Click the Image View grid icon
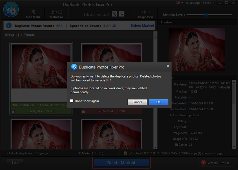Viewport: 238px width, 170px height. pyautogui.click(x=144, y=12)
